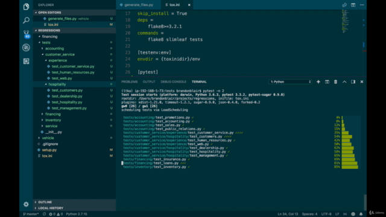Viewport: 386px width, 217px height.
Task: Open __init__.py in the tests folder
Action: tap(74, 132)
